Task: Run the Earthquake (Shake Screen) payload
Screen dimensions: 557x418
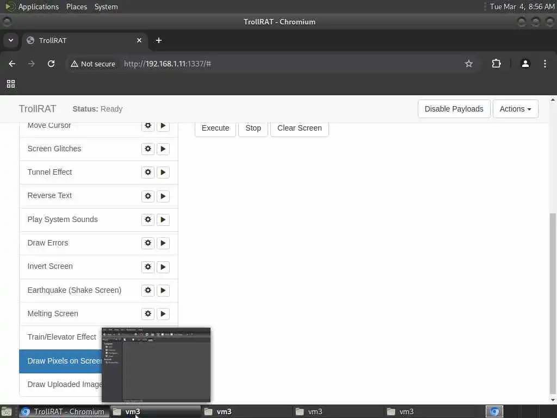Action: click(x=163, y=290)
